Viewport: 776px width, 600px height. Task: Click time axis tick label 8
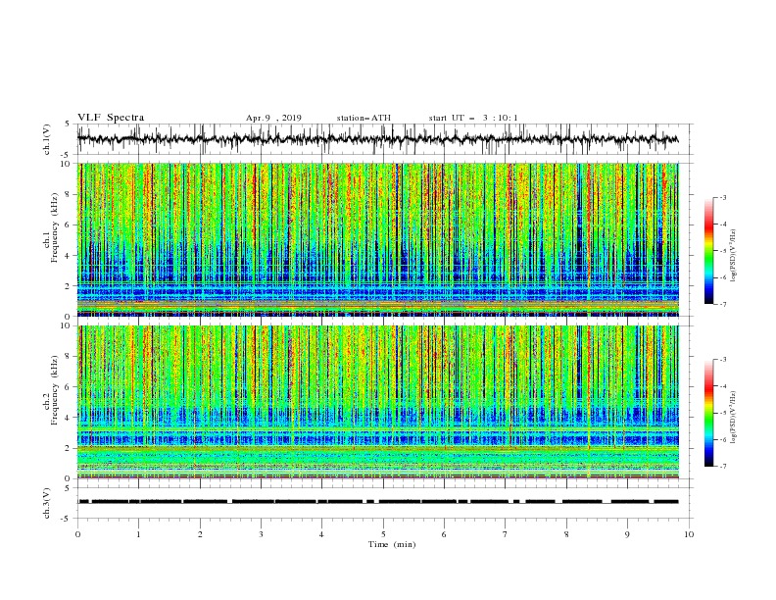click(x=566, y=534)
